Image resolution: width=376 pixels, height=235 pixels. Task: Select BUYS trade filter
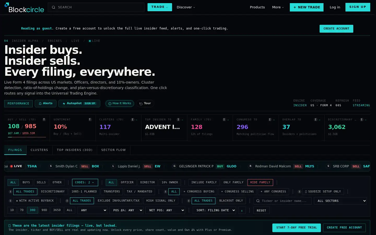pyautogui.click(x=26, y=183)
